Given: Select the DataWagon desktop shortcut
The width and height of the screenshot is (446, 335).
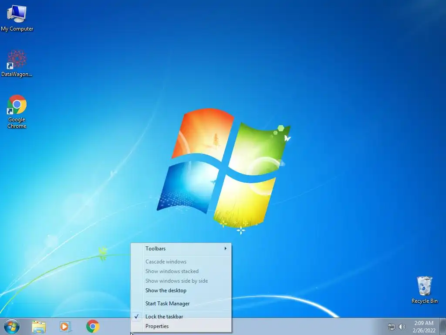Looking at the screenshot, I should (x=17, y=63).
